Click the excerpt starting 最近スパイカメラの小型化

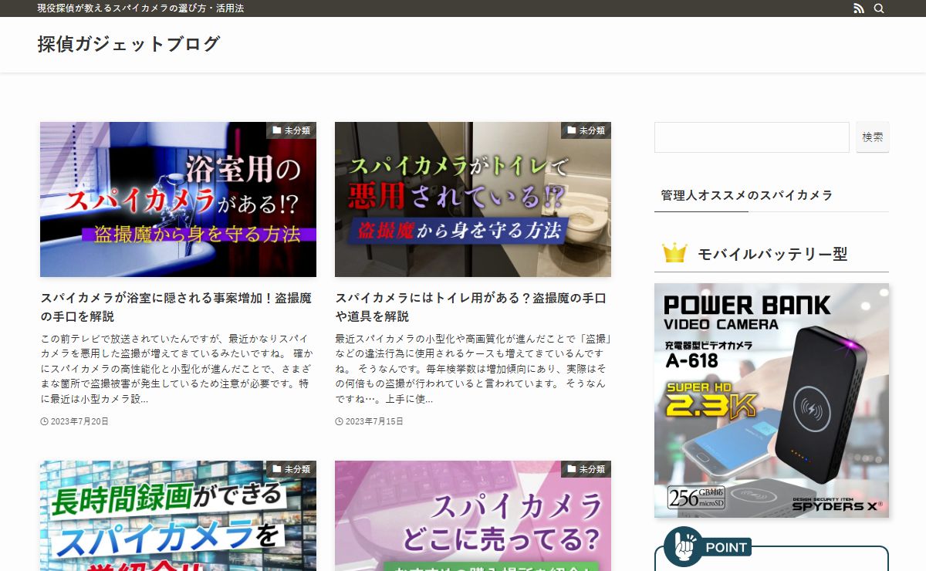[472, 369]
